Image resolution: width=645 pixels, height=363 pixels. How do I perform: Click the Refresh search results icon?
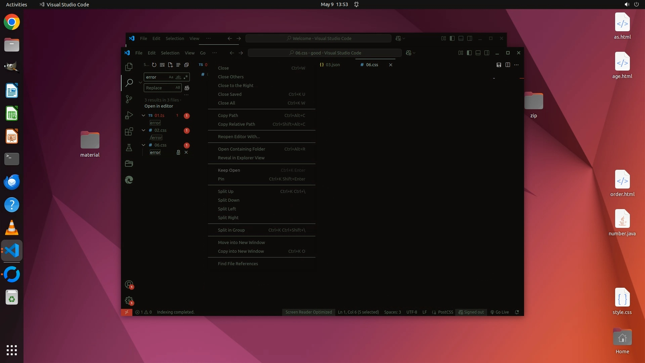(x=154, y=65)
